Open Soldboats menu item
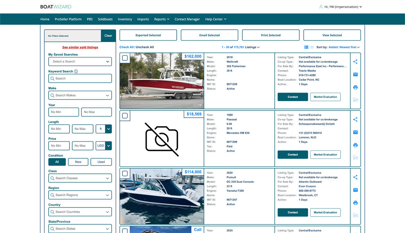This screenshot has width=405, height=233. (x=105, y=19)
